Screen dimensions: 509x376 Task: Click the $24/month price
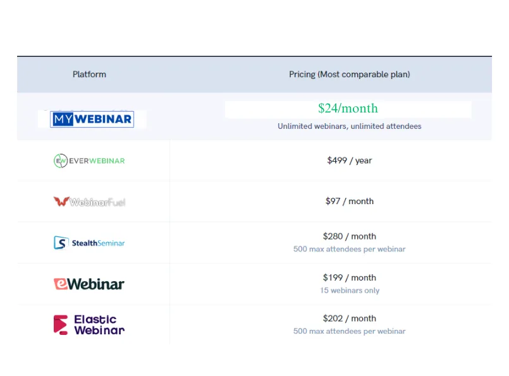pyautogui.click(x=348, y=108)
